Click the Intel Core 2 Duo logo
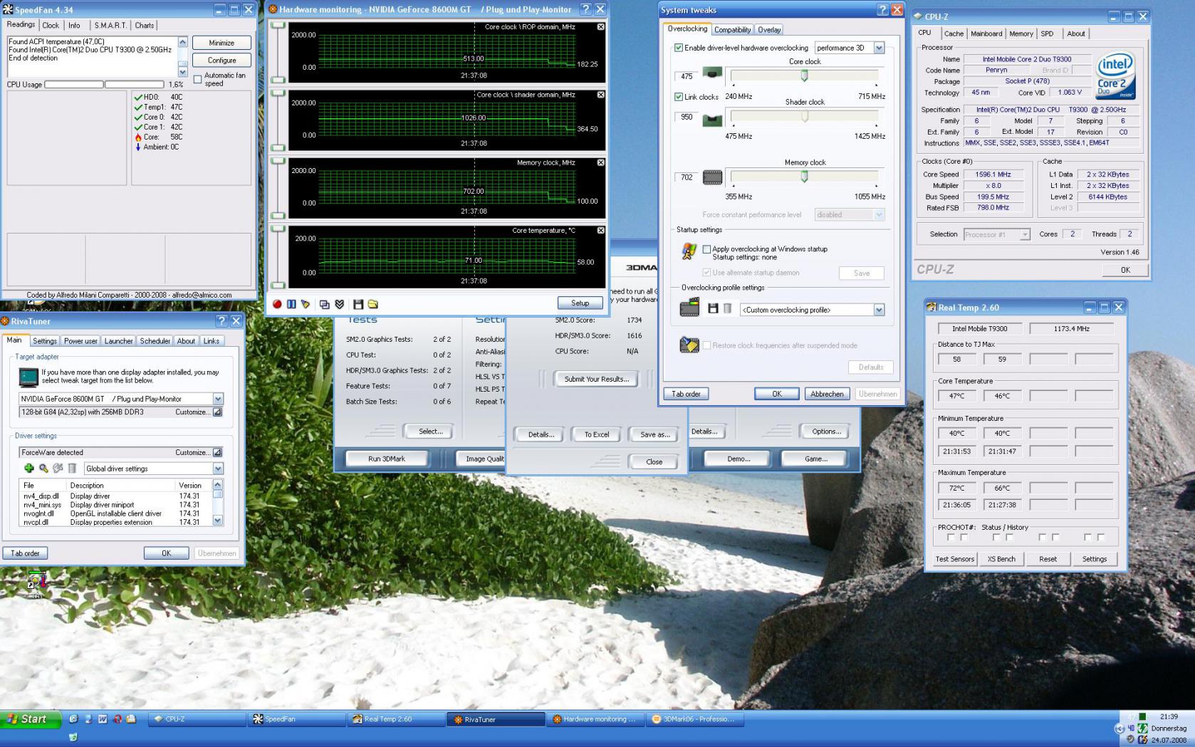 tap(1115, 75)
